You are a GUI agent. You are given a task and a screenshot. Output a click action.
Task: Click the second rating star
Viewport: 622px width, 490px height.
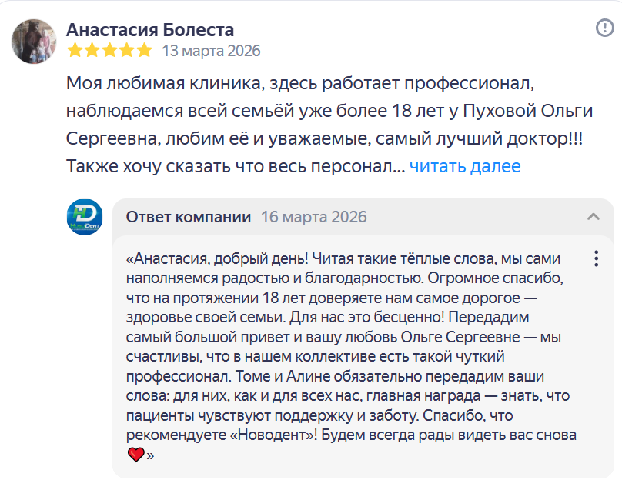(92, 51)
